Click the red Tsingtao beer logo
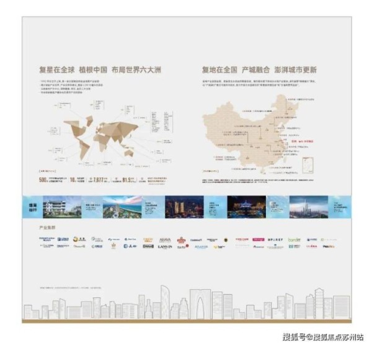The height and width of the screenshot is (345, 372). pos(182,240)
